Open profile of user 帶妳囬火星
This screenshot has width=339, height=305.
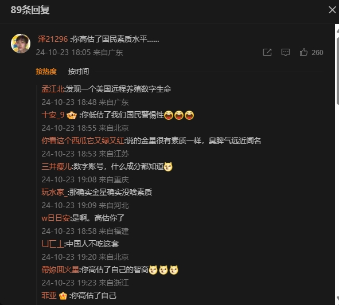[60, 270]
